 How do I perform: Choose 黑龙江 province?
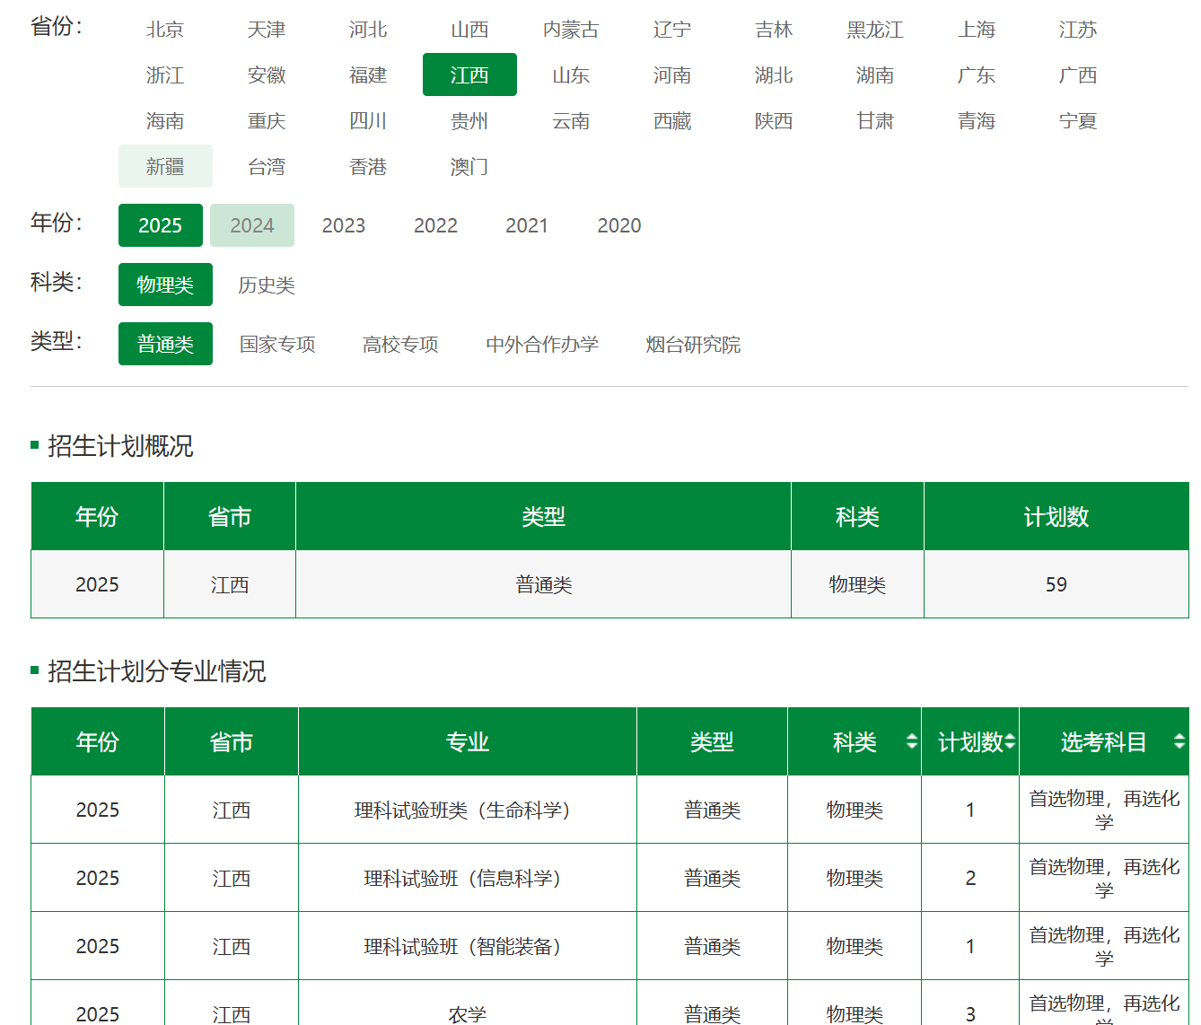tap(874, 30)
